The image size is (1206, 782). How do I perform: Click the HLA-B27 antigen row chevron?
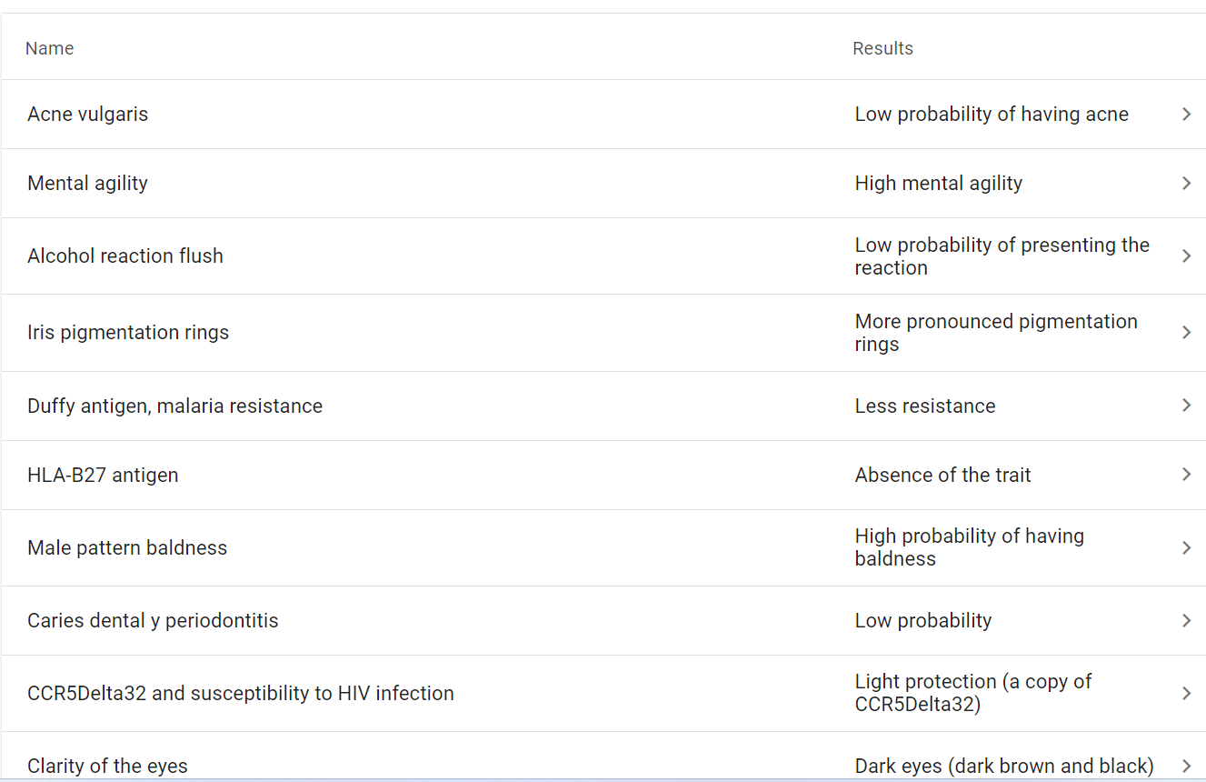point(1186,475)
